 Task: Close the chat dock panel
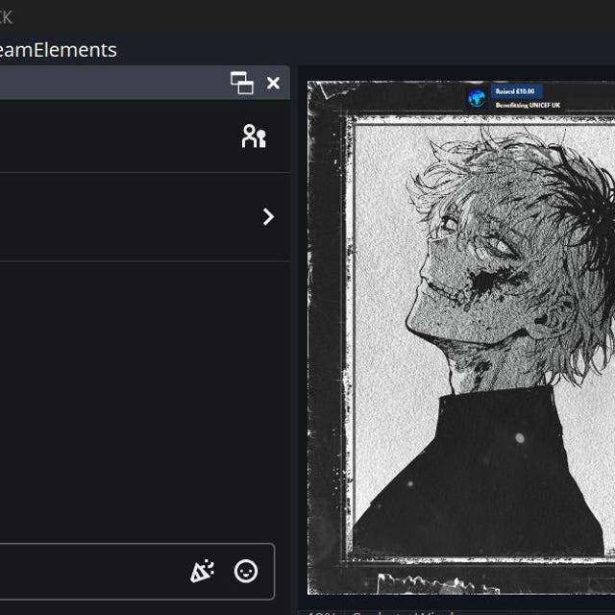[x=273, y=83]
